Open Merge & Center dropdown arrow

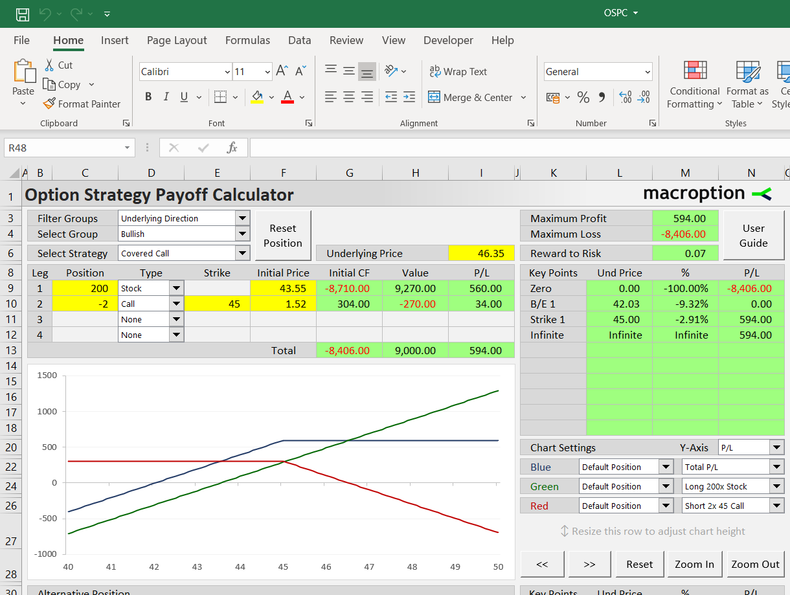pyautogui.click(x=523, y=97)
